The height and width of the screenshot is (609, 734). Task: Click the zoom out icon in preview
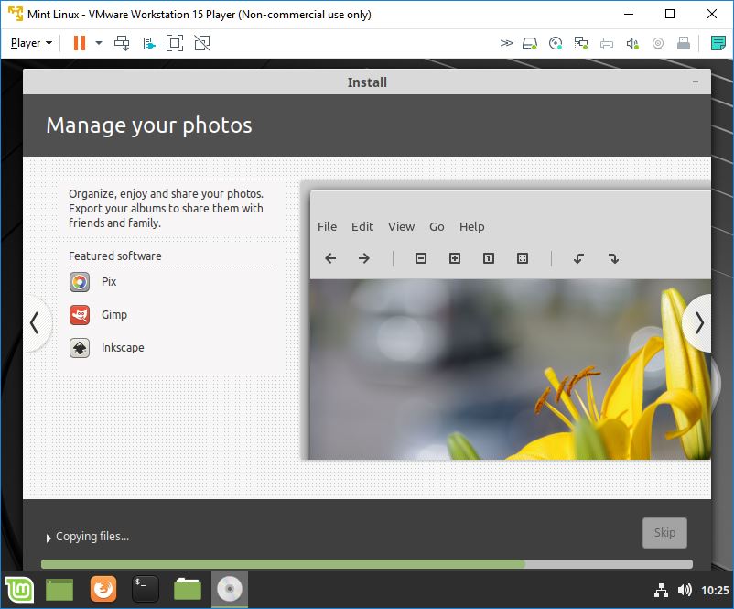[x=421, y=258]
